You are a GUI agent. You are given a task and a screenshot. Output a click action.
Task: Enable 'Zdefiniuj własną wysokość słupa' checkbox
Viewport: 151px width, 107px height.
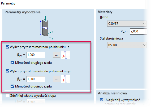7,96
